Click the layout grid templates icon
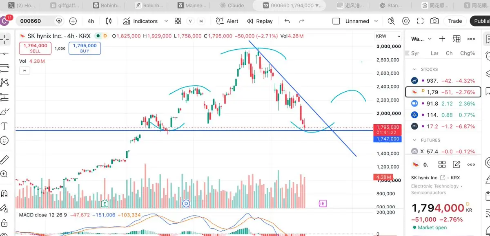Viewport: 490px width, 236px height. [178, 21]
